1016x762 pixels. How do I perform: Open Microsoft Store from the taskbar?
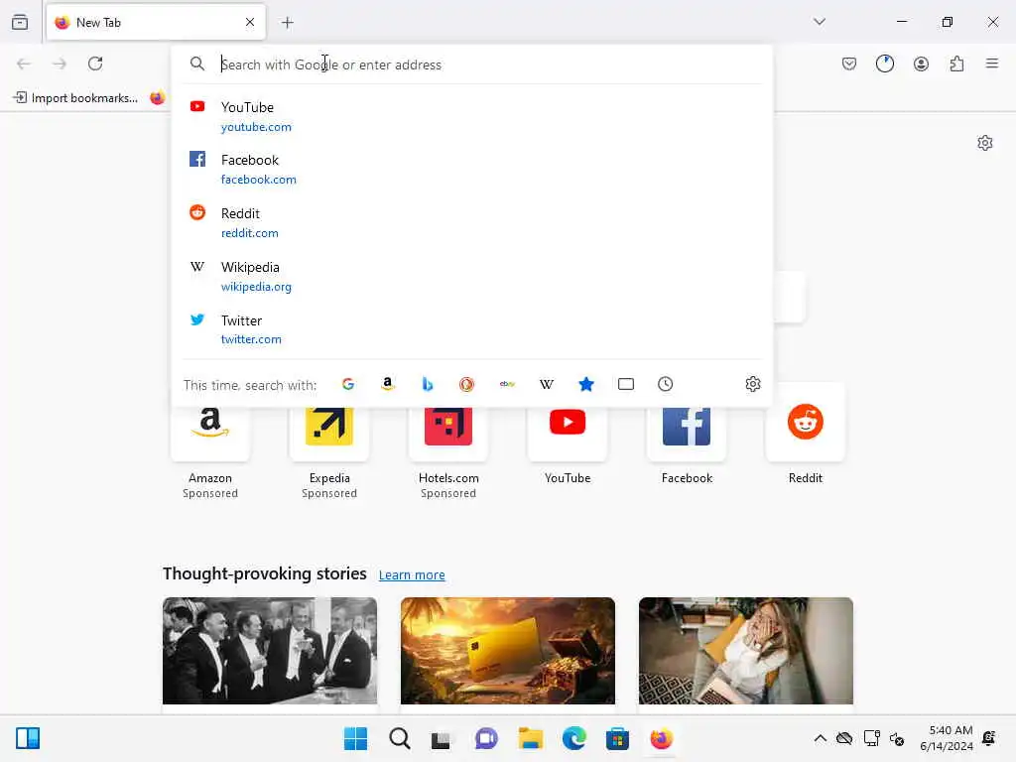(617, 738)
